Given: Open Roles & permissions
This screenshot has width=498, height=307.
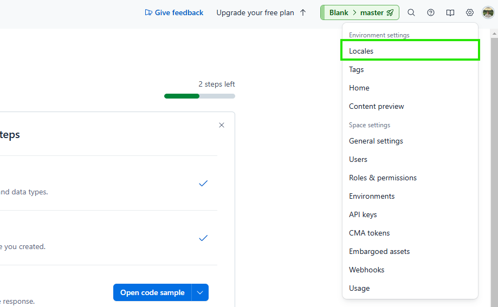Looking at the screenshot, I should click(x=410, y=178).
